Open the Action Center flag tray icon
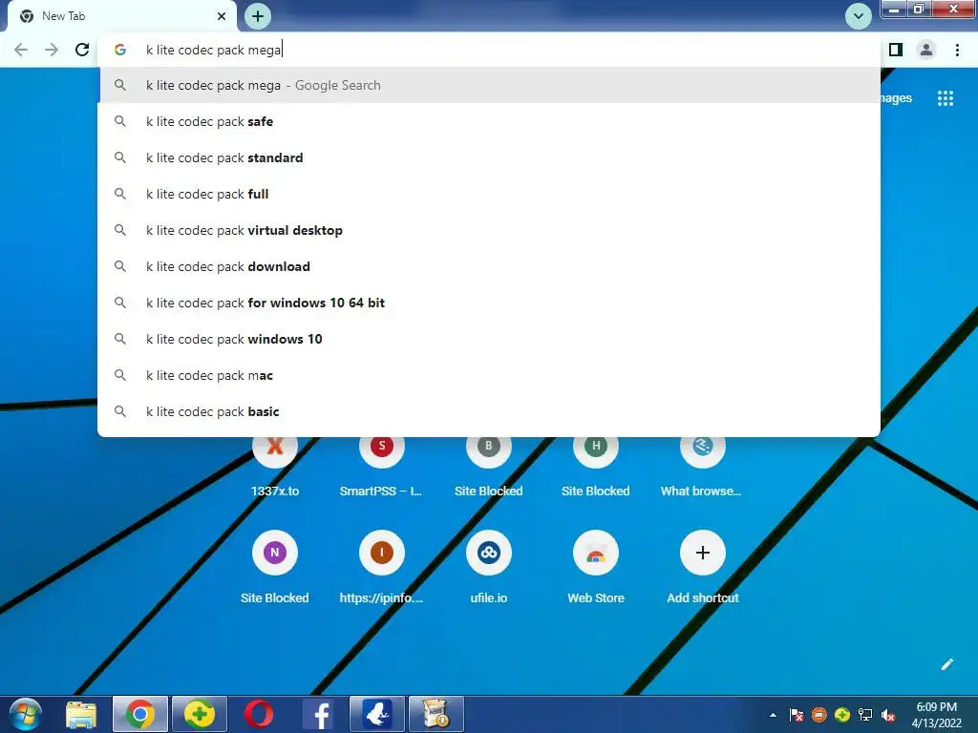978x733 pixels. pyautogui.click(x=797, y=715)
